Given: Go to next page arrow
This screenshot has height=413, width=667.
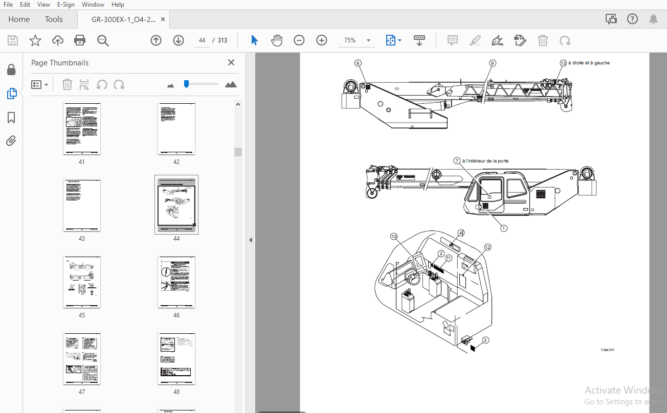Looking at the screenshot, I should coord(179,40).
